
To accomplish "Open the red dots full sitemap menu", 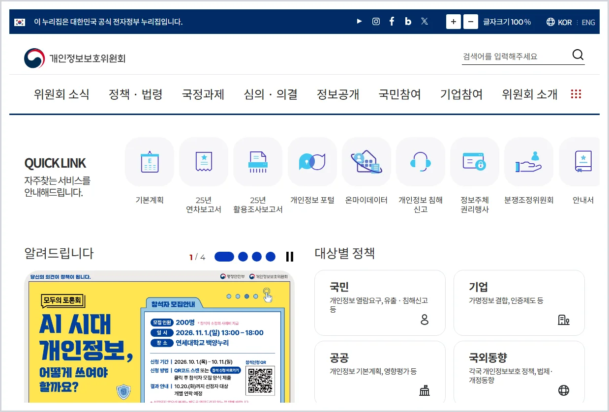I will coord(576,94).
